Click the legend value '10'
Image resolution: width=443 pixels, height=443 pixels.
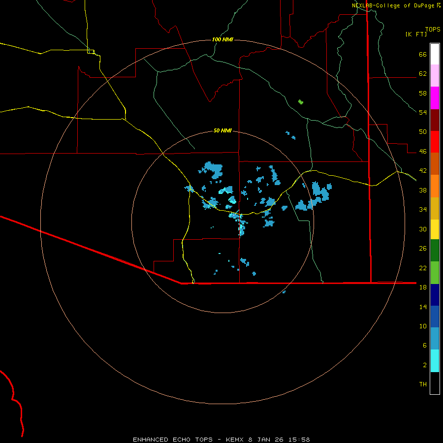pyautogui.click(x=423, y=326)
